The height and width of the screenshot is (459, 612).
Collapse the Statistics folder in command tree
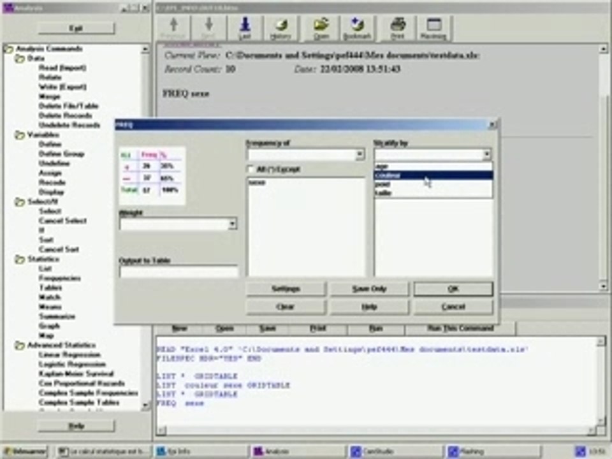pos(20,259)
